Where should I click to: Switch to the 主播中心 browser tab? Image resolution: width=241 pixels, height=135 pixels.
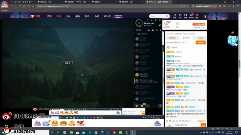[104, 2]
